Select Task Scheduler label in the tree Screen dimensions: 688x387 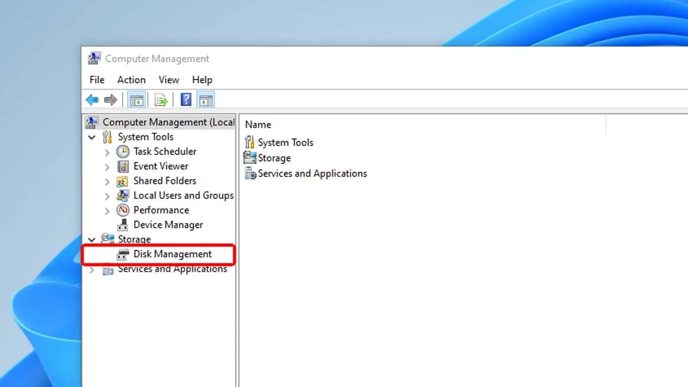click(165, 152)
